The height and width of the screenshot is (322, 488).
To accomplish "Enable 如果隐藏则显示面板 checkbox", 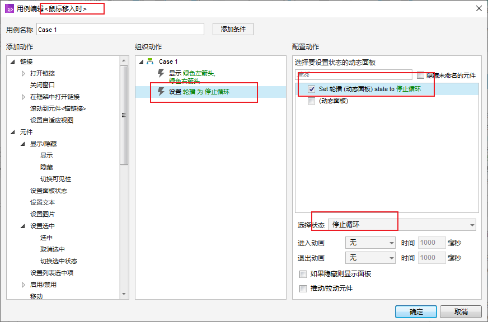I will pyautogui.click(x=303, y=274).
